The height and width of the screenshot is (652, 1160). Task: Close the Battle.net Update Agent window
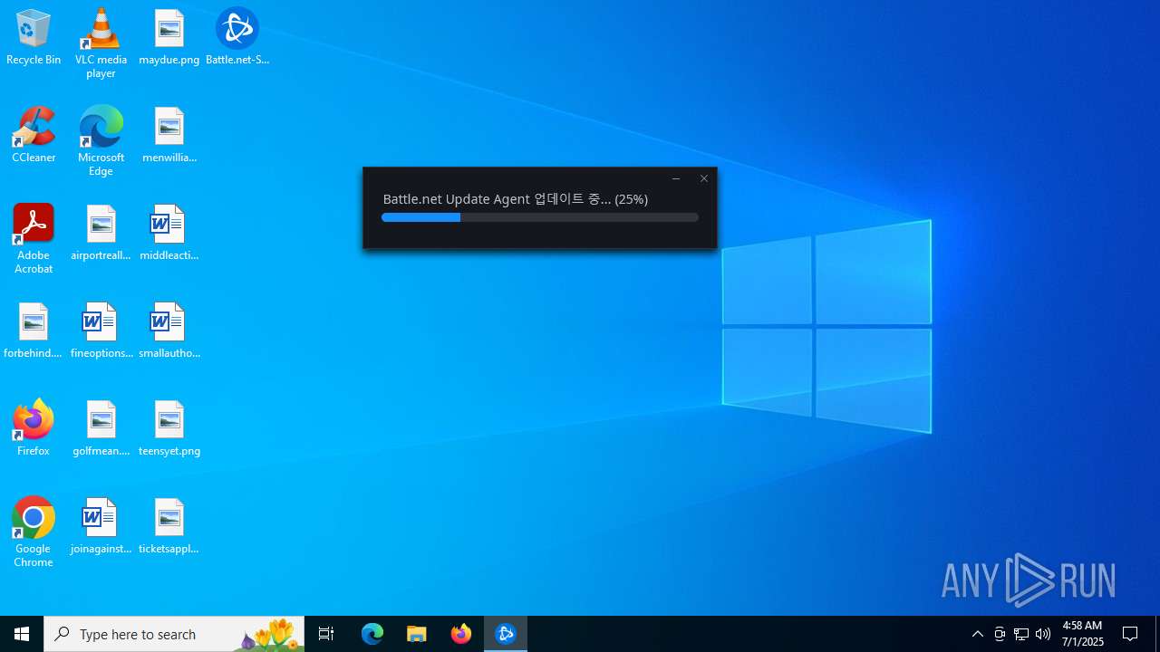point(704,178)
